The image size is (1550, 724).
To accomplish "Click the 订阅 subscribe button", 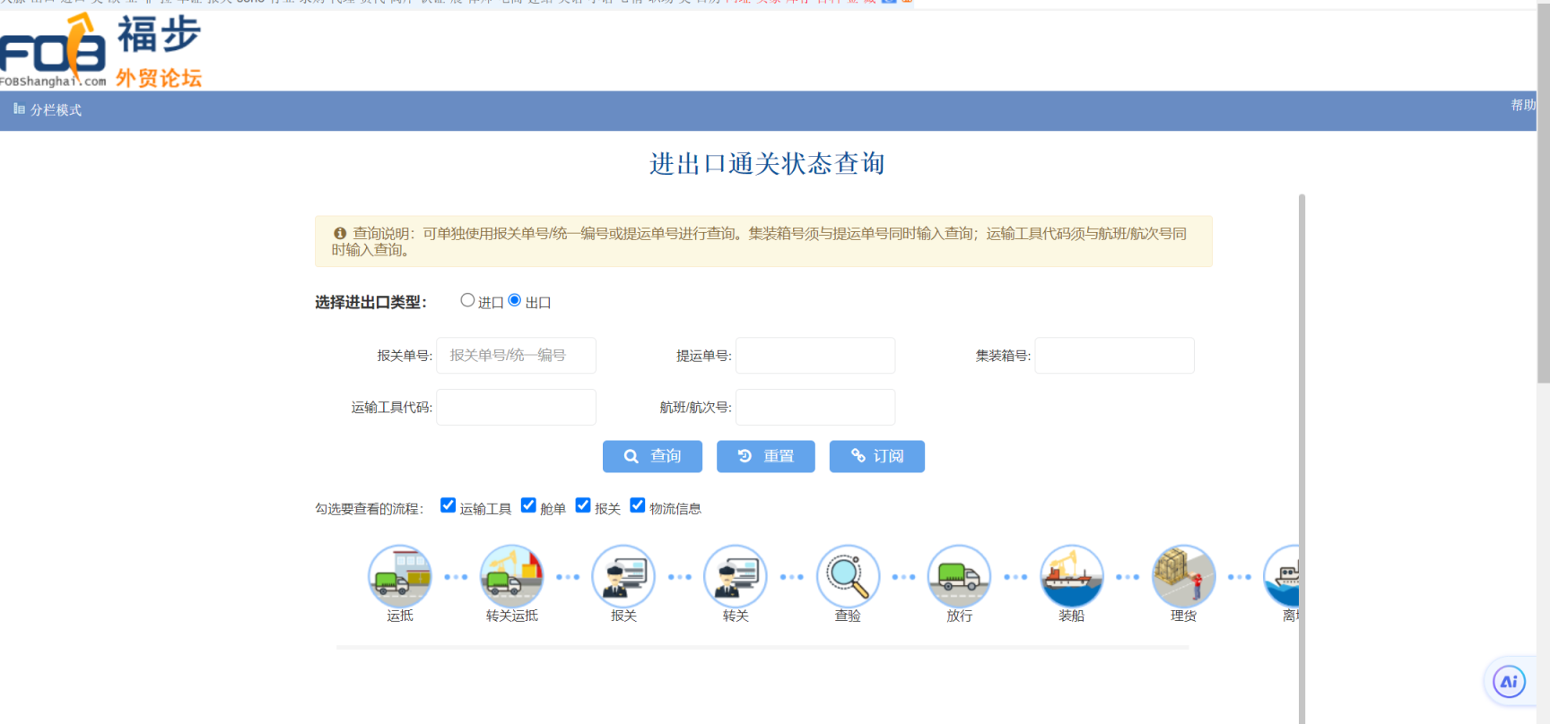I will pyautogui.click(x=876, y=456).
